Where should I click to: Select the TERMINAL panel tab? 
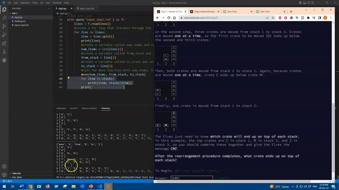(x=105, y=108)
